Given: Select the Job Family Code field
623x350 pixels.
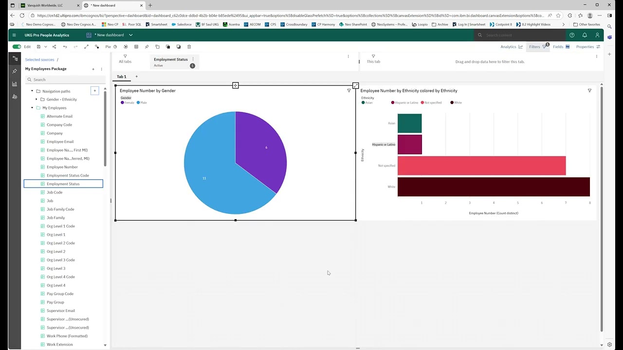Looking at the screenshot, I should coord(60,209).
